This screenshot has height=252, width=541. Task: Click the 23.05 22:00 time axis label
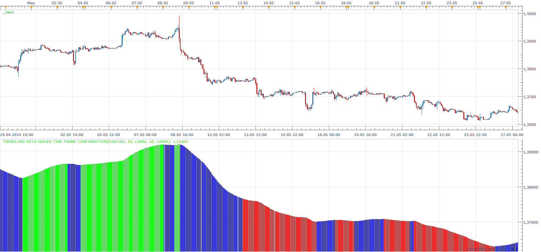475,135
